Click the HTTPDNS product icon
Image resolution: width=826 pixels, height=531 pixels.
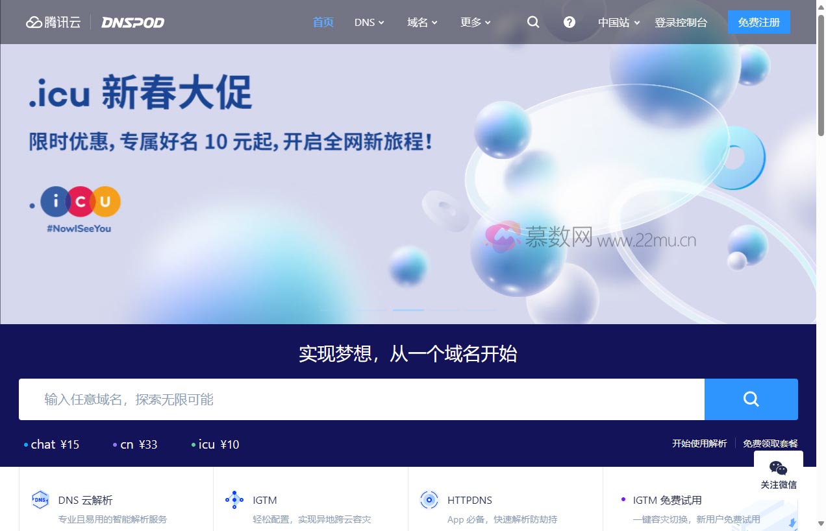(429, 500)
